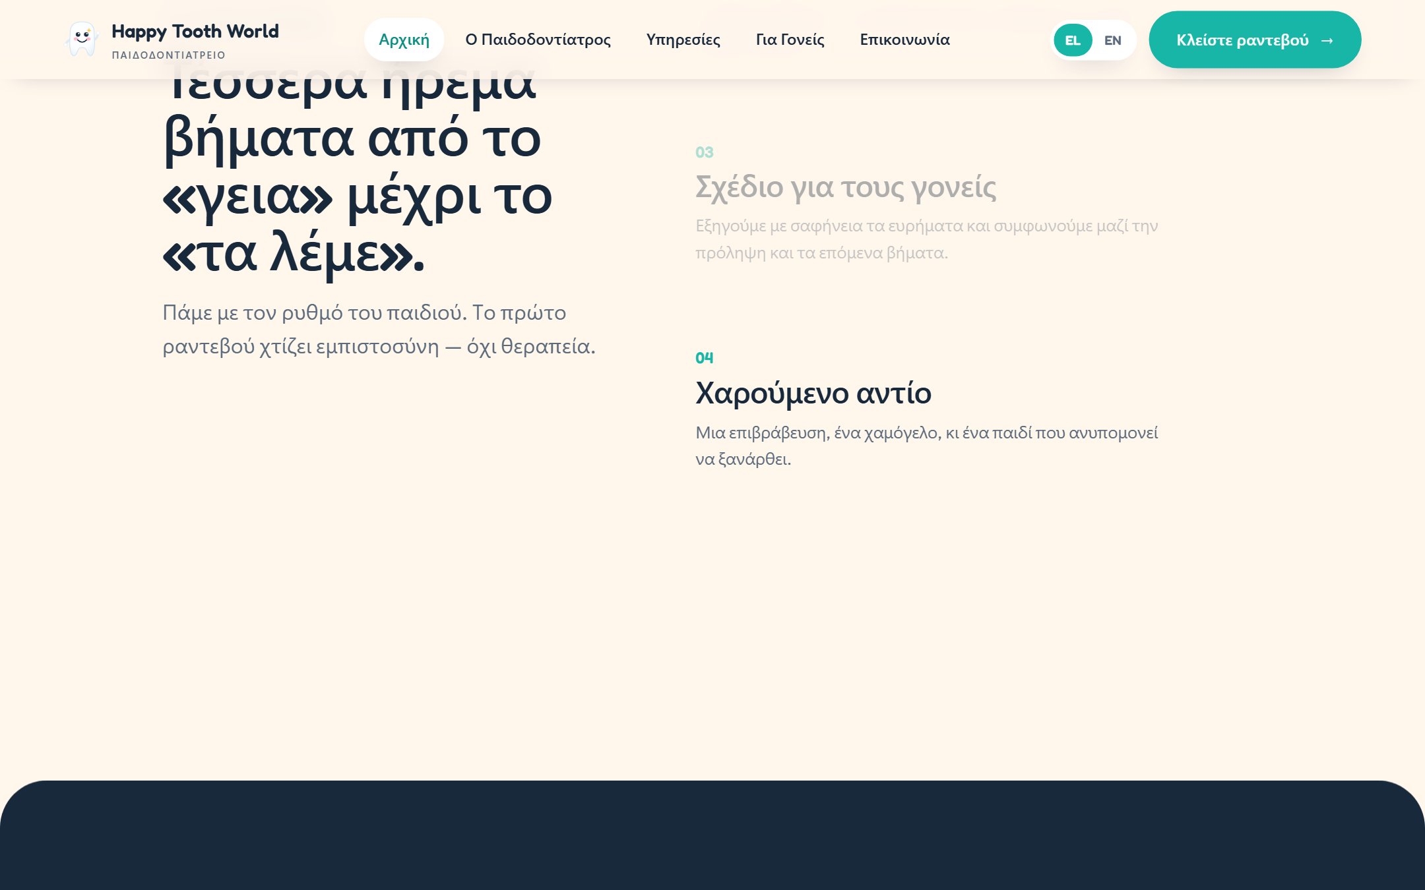Screen dimensions: 1425x890
Task: Open the Για Γονείς section
Action: pyautogui.click(x=790, y=40)
